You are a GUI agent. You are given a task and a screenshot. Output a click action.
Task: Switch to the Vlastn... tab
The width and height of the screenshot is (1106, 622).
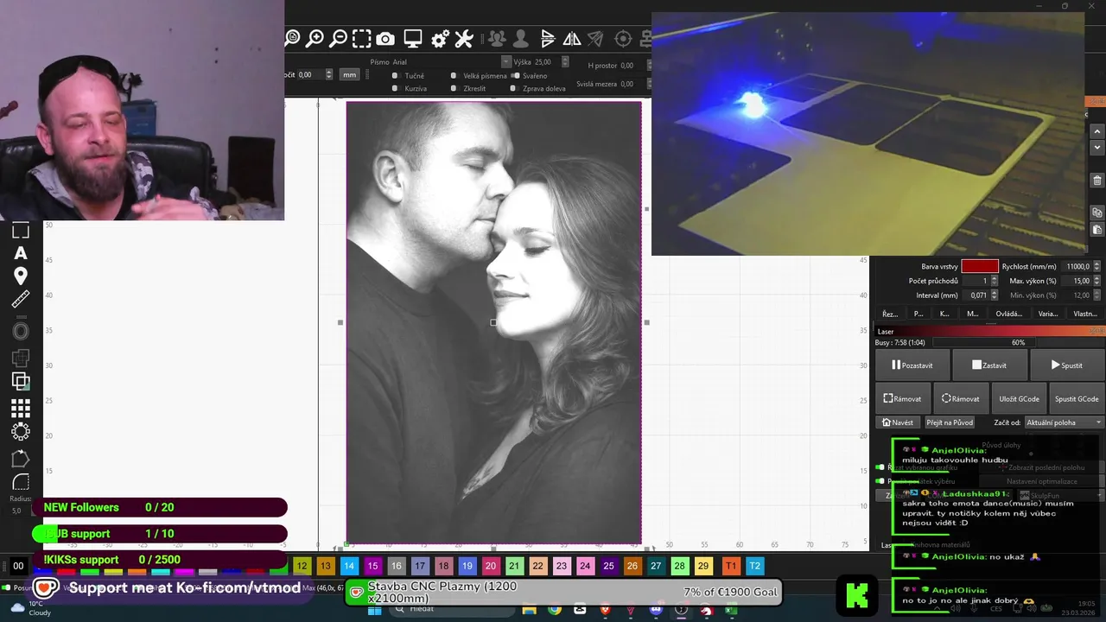tap(1085, 314)
